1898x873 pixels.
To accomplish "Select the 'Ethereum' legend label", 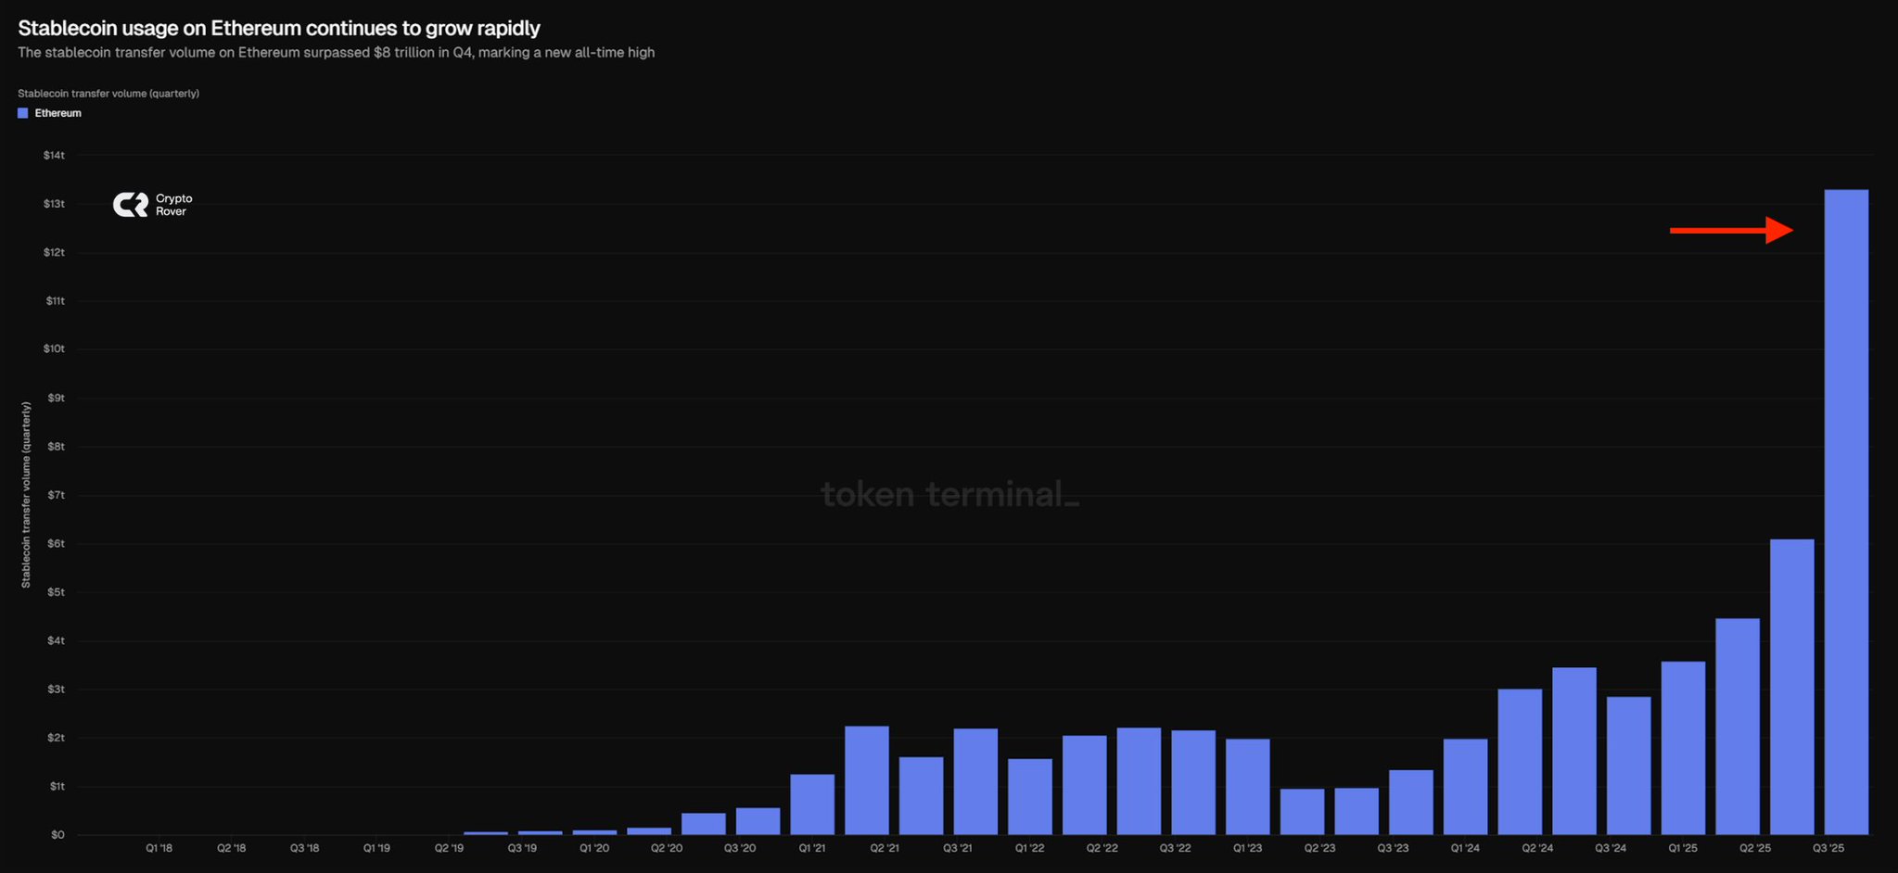I will click(58, 113).
